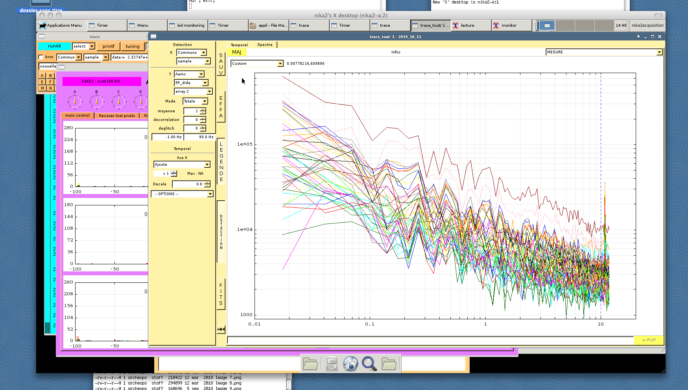Select the Recover lost pixels tab
Image resolution: width=688 pixels, height=390 pixels.
pos(117,116)
